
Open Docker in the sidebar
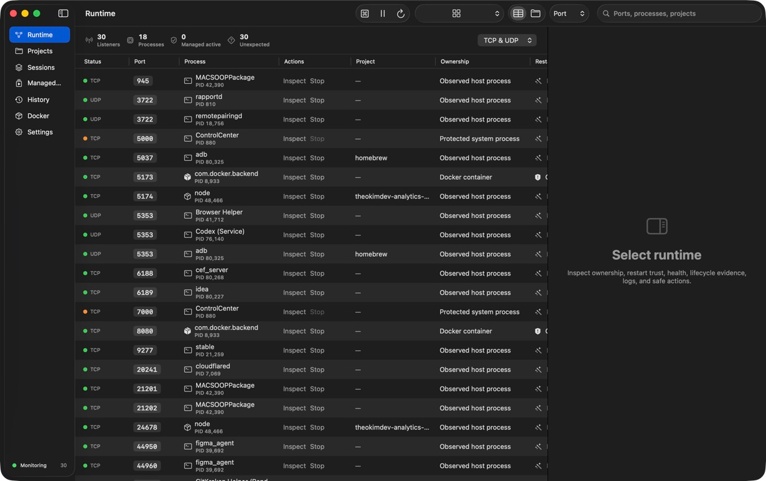tap(39, 116)
